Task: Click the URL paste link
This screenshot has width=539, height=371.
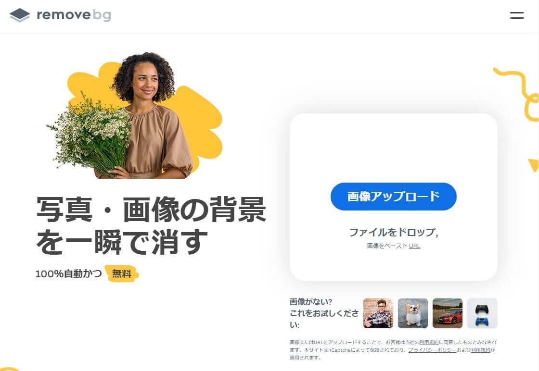Action: (x=414, y=246)
